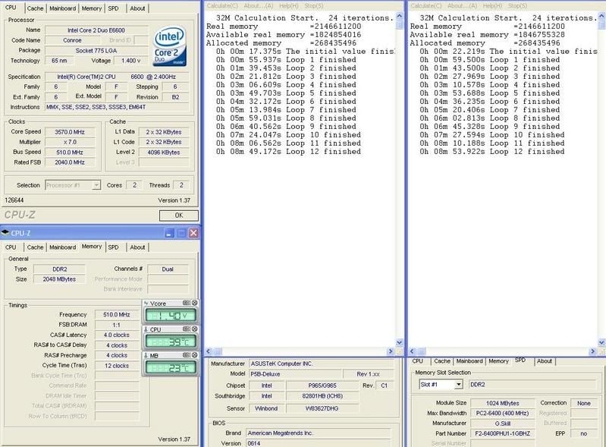Click the Level 2 cache value 4096 KBytes

(x=164, y=153)
